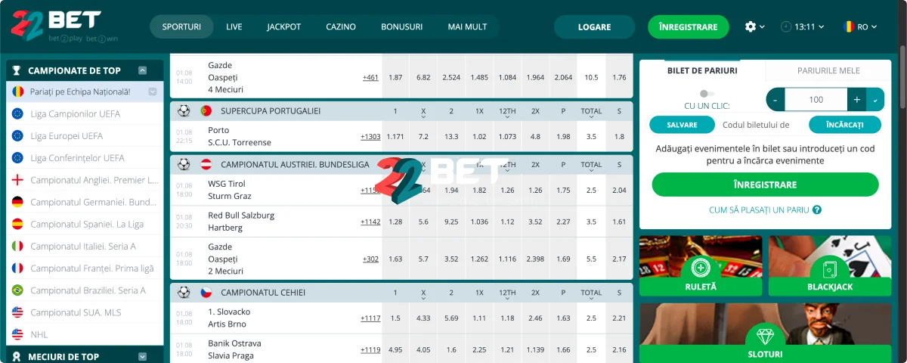Open the time zone dropdown at 13:11
The height and width of the screenshot is (363, 907).
[820, 26]
